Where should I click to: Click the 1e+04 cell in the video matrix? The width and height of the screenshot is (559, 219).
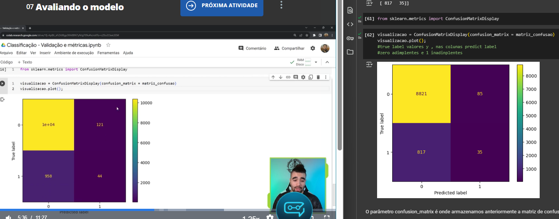(48, 125)
